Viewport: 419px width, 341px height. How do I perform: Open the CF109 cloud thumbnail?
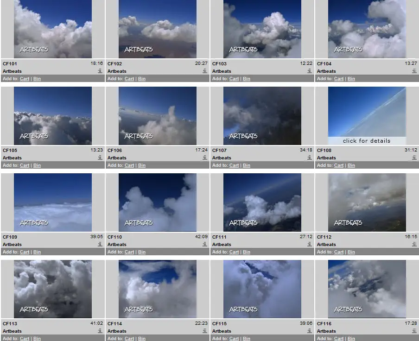pyautogui.click(x=53, y=202)
